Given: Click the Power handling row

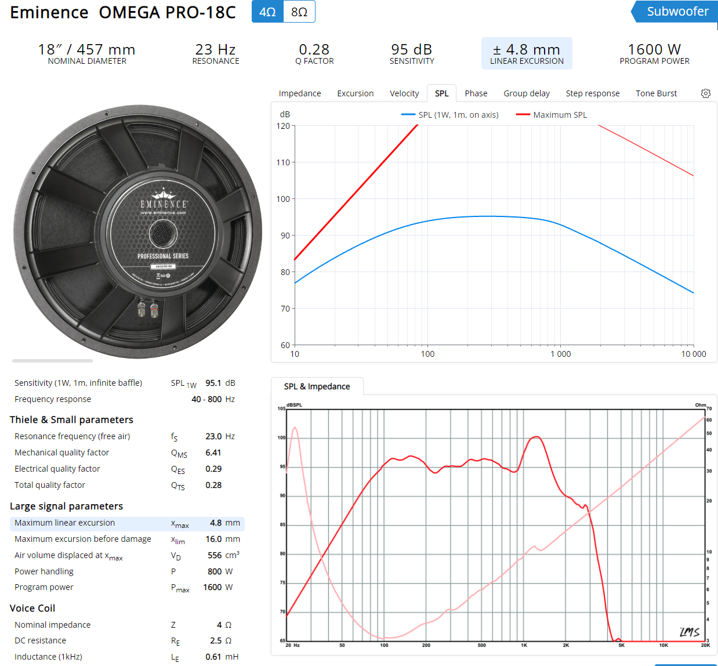Looking at the screenshot, I should (x=127, y=572).
